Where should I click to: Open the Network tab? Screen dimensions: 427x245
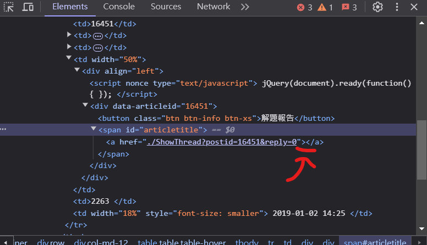(x=214, y=7)
